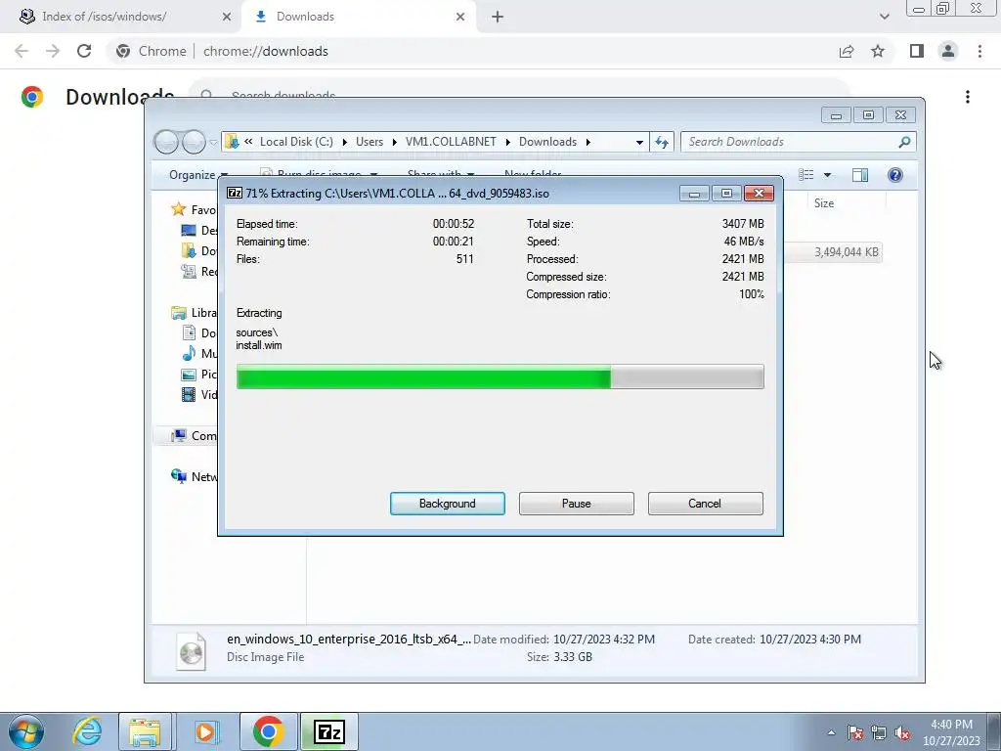Select Network in Explorer navigation pane

point(195,477)
